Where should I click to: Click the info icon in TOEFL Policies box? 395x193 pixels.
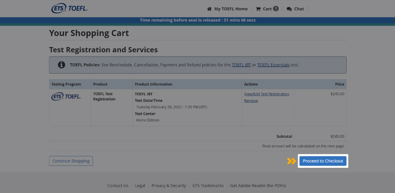pos(61,65)
